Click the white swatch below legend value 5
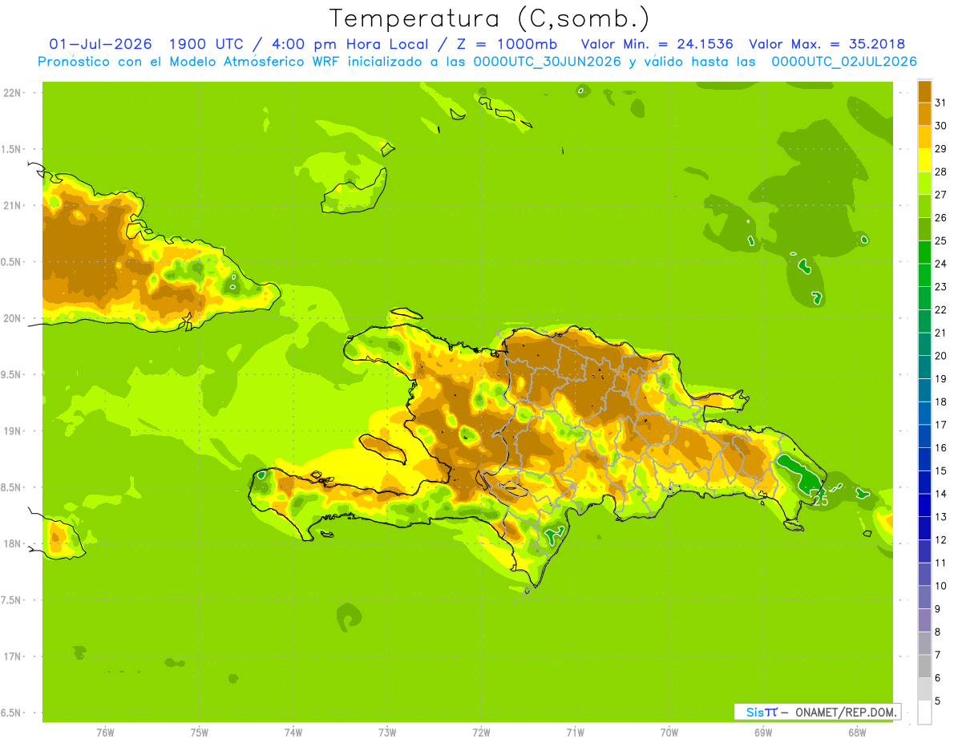 pyautogui.click(x=924, y=712)
